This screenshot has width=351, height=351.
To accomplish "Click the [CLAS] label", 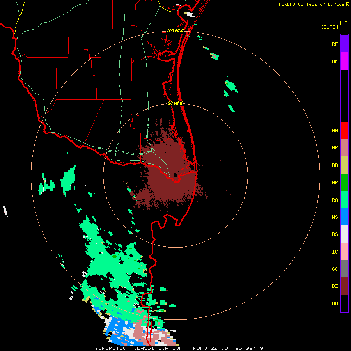I will [x=330, y=27].
